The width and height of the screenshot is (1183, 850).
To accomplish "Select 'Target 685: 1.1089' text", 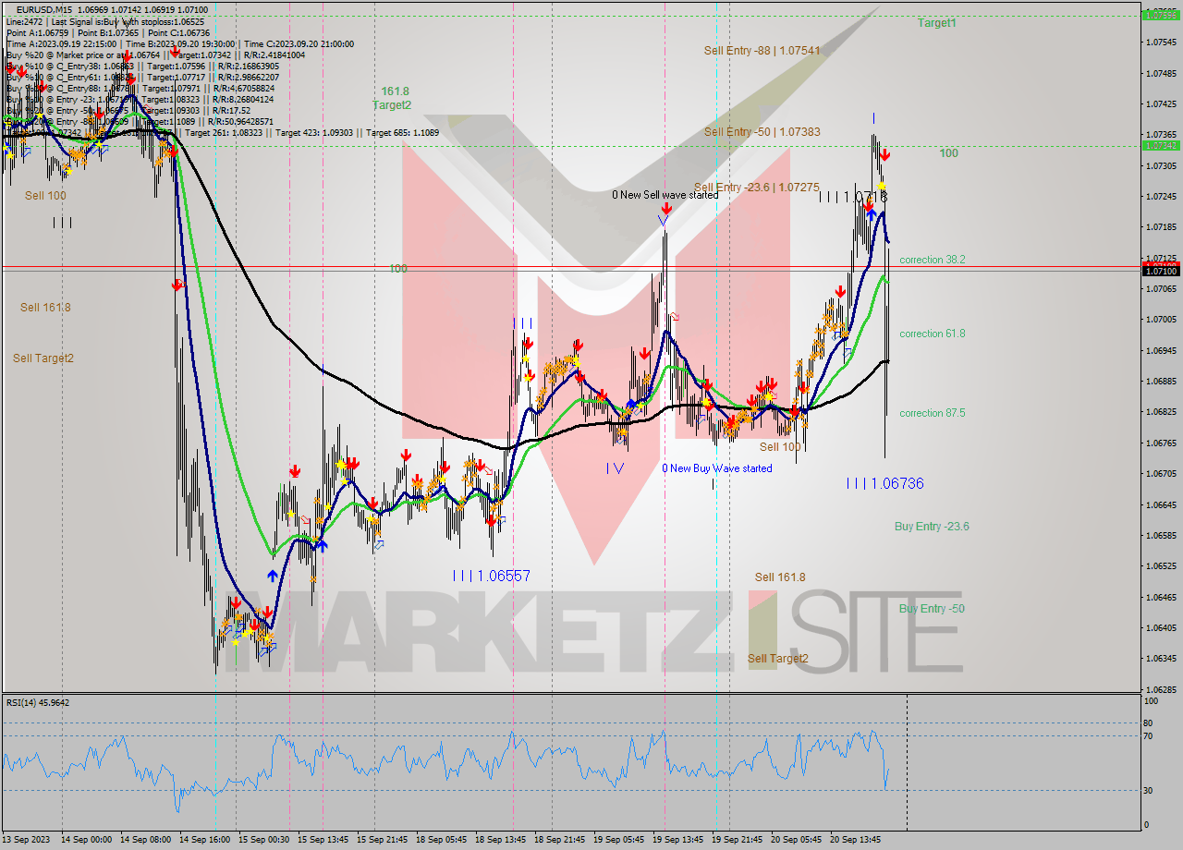I will [x=402, y=133].
